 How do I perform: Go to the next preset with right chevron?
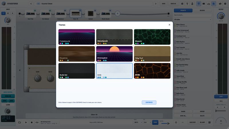[156, 4]
